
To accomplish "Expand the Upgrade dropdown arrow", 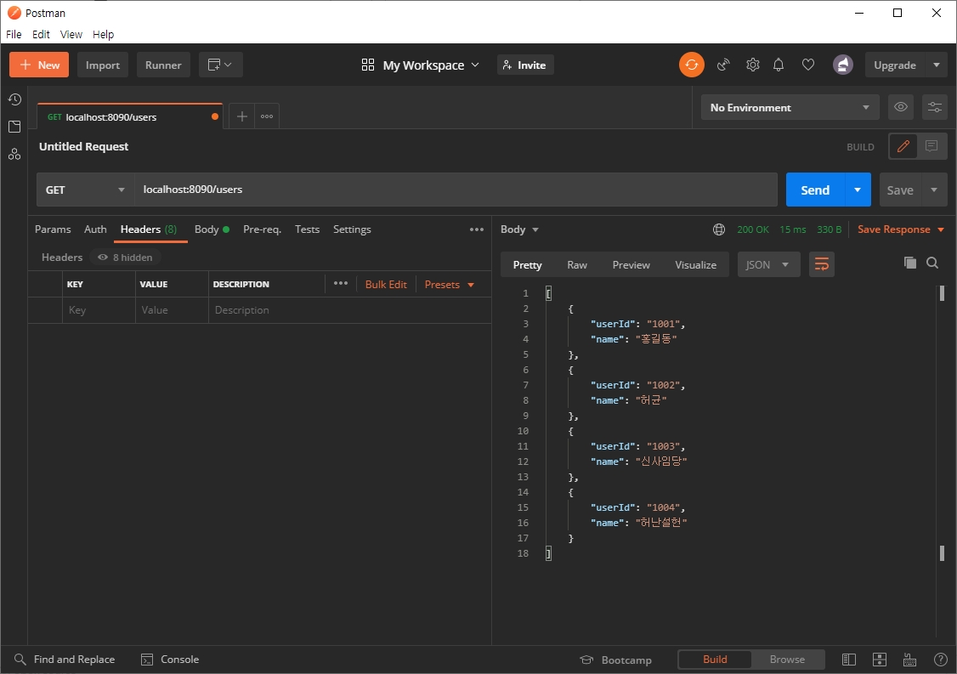I will (937, 65).
